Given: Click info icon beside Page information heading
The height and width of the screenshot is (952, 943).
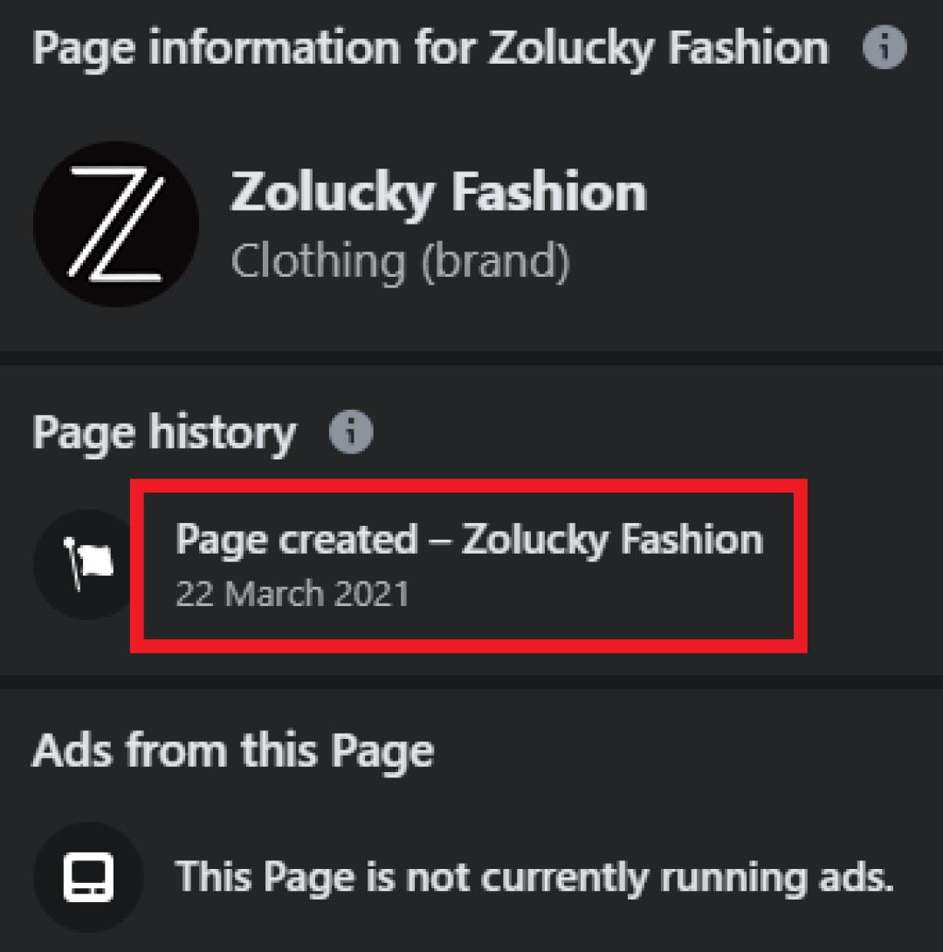Looking at the screenshot, I should point(884,47).
